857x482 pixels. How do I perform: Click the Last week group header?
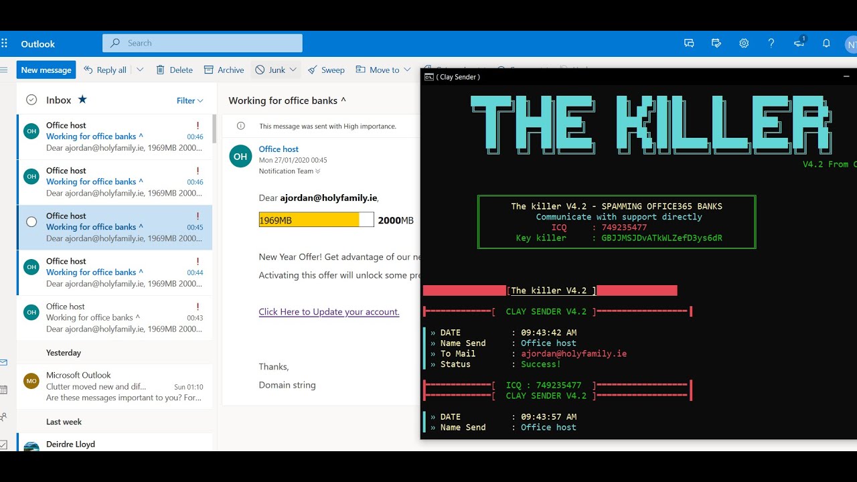[x=64, y=422]
